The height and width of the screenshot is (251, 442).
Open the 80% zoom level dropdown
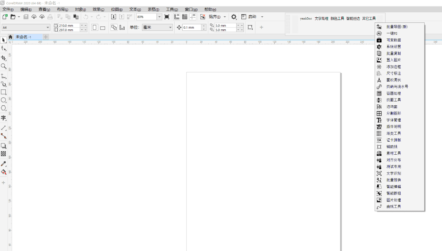click(x=159, y=17)
